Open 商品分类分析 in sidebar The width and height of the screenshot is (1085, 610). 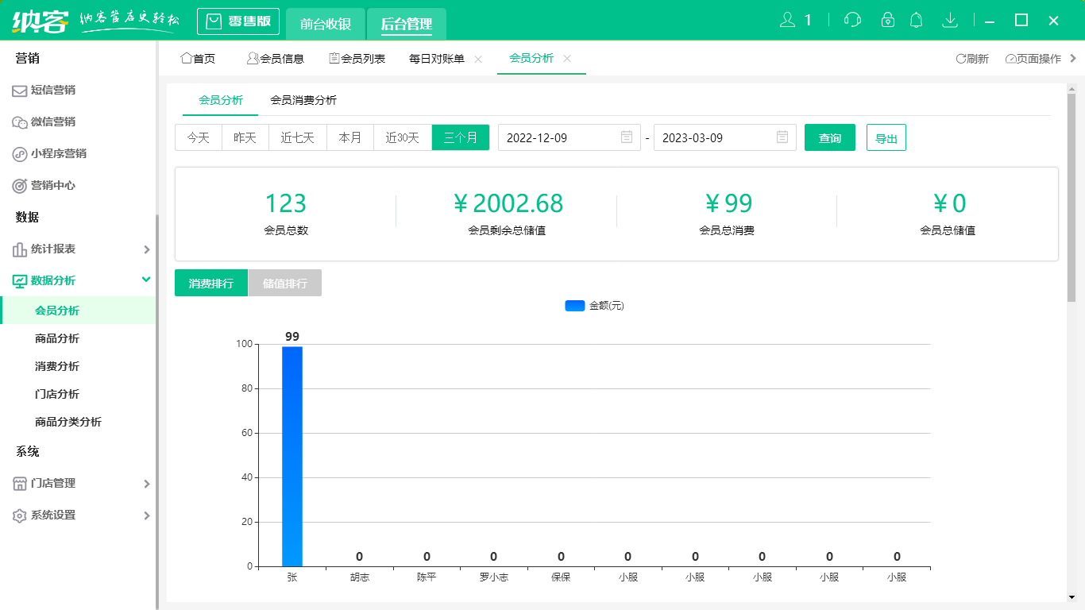(68, 422)
